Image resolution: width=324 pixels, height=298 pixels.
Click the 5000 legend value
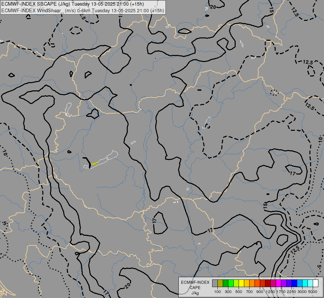[313, 292]
